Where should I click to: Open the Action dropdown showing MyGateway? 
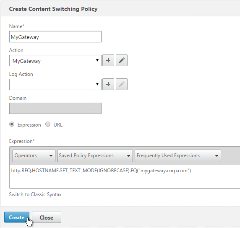coord(55,60)
